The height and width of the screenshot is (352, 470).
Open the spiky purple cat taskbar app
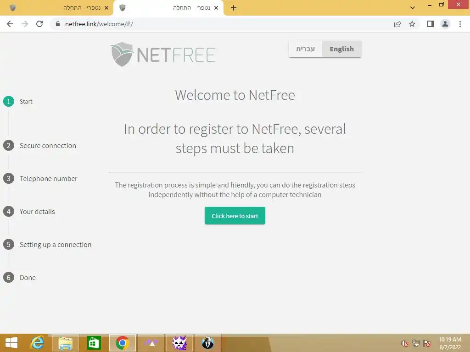click(x=179, y=343)
